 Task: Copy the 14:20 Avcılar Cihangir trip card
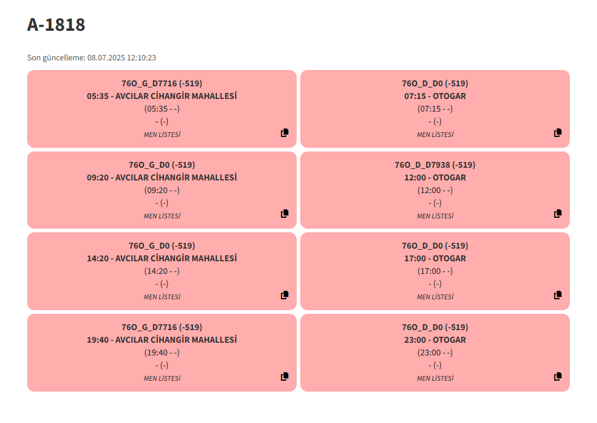(x=285, y=295)
